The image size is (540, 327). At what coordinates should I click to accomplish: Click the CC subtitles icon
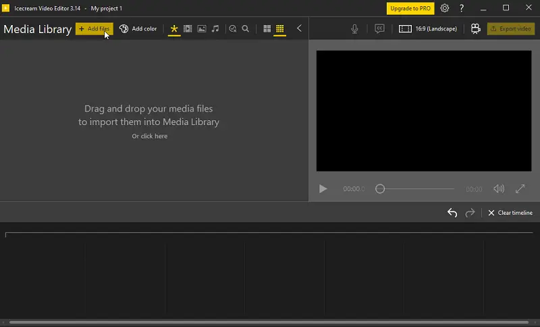[x=379, y=28]
